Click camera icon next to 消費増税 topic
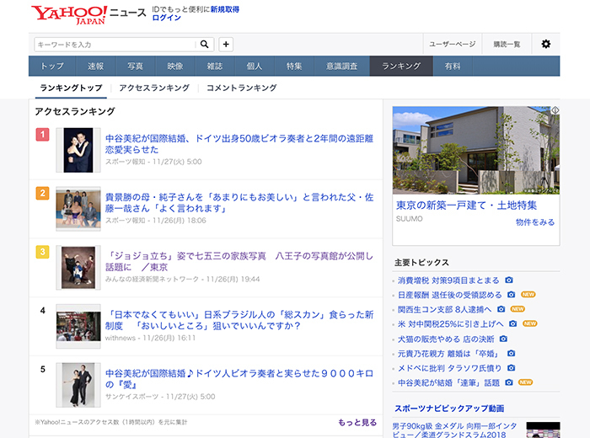590x438 pixels. pyautogui.click(x=509, y=280)
